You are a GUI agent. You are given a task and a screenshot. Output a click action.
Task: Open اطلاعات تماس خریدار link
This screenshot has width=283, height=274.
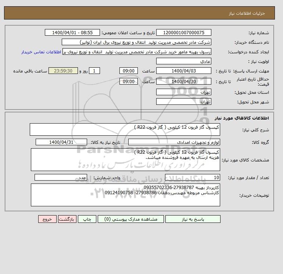41,52
